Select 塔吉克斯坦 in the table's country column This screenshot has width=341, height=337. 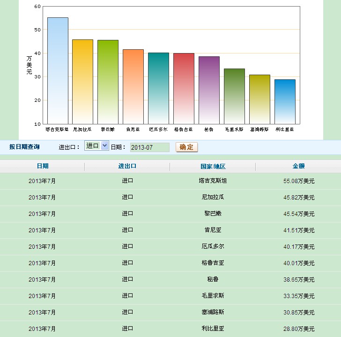[x=213, y=181]
